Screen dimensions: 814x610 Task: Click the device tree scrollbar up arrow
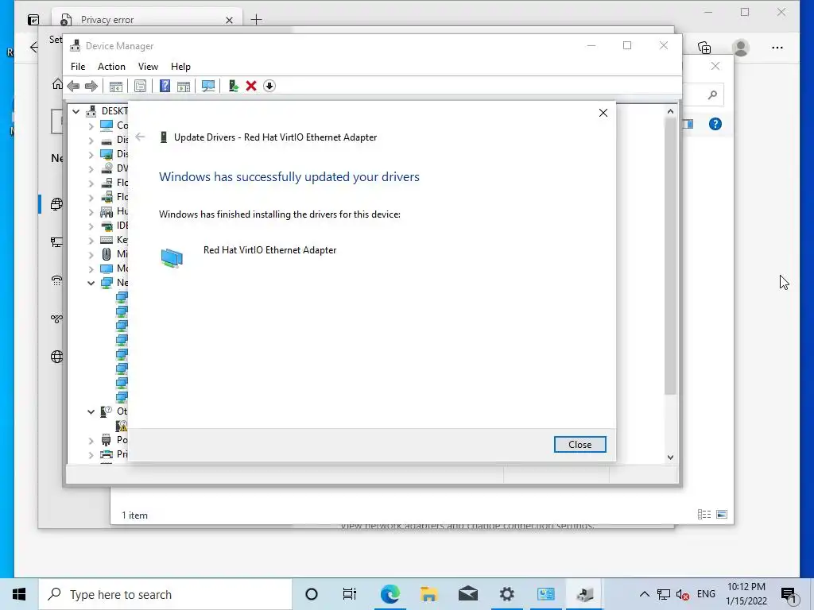(x=670, y=111)
